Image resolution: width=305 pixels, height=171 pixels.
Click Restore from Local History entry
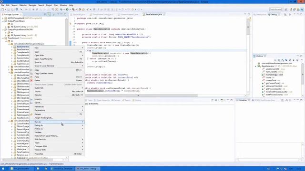[x=57, y=136]
